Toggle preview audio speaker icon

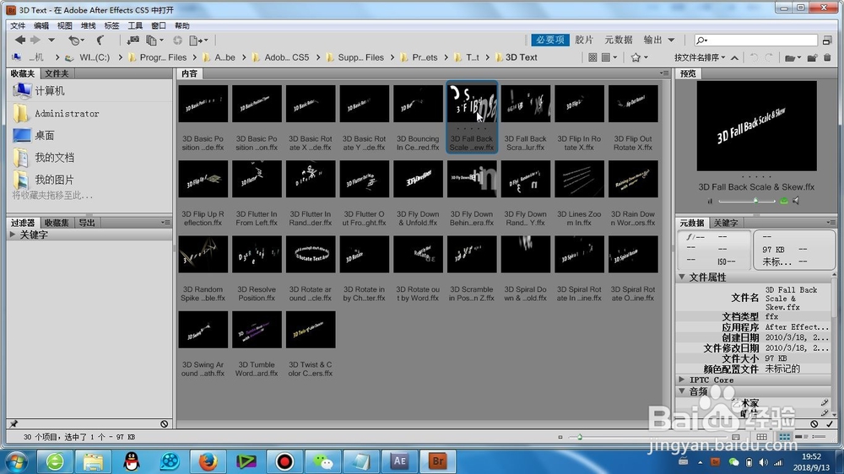796,202
